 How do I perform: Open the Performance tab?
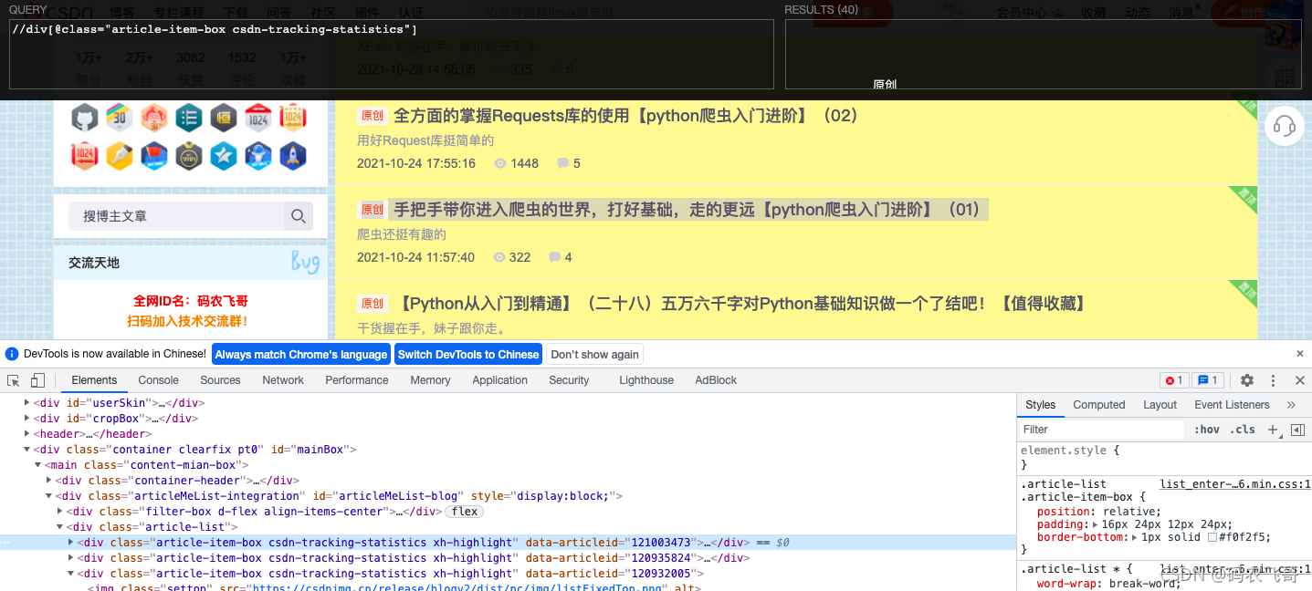point(357,380)
